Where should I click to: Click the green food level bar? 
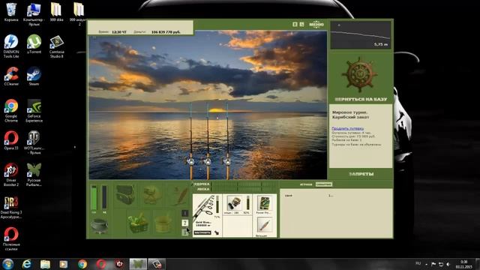coord(94,197)
